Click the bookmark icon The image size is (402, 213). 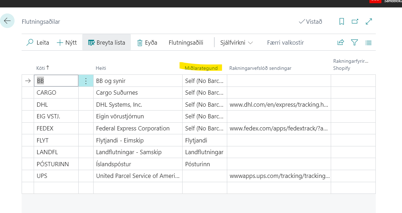point(341,22)
